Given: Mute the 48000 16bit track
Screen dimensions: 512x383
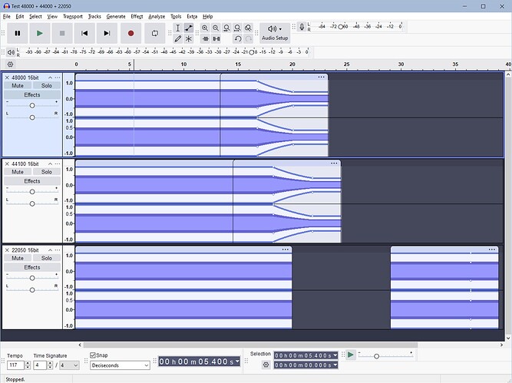Looking at the screenshot, I should (18, 85).
